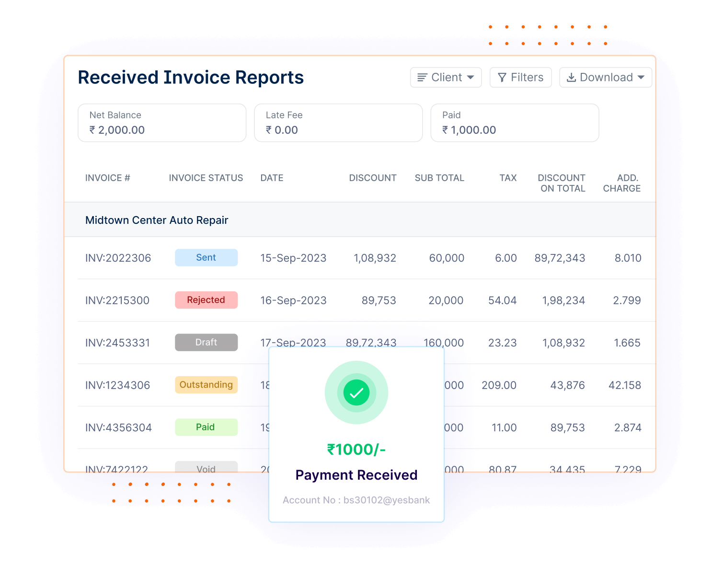Sort by INVOICE # column header
Image resolution: width=712 pixels, height=576 pixels.
coord(108,178)
